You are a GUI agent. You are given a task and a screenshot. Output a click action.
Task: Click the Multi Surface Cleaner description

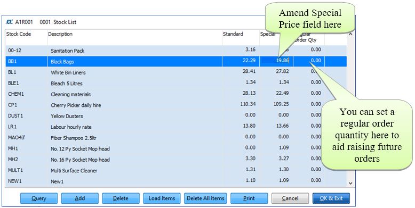coord(74,171)
